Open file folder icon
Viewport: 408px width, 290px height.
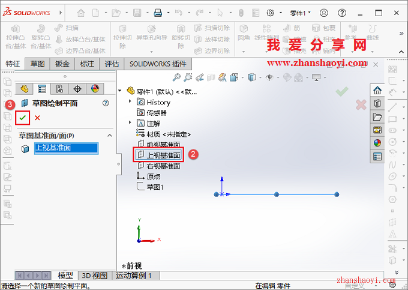click(116, 13)
